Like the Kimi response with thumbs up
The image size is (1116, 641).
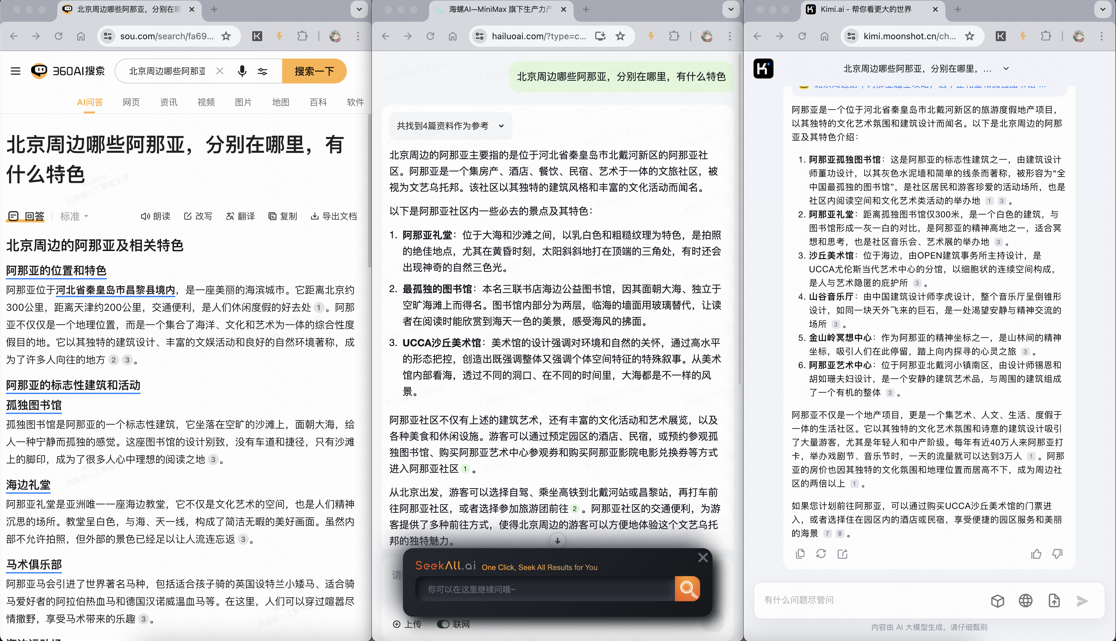point(1036,554)
